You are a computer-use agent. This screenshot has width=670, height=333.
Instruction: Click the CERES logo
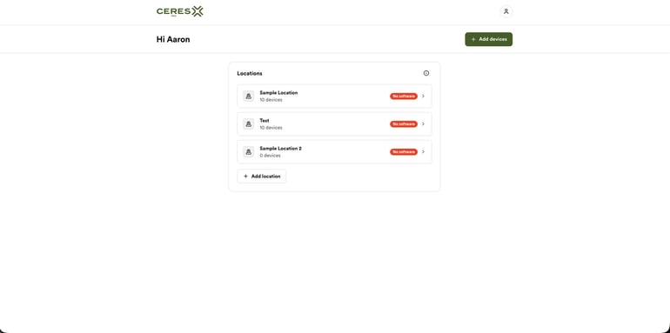pyautogui.click(x=179, y=11)
